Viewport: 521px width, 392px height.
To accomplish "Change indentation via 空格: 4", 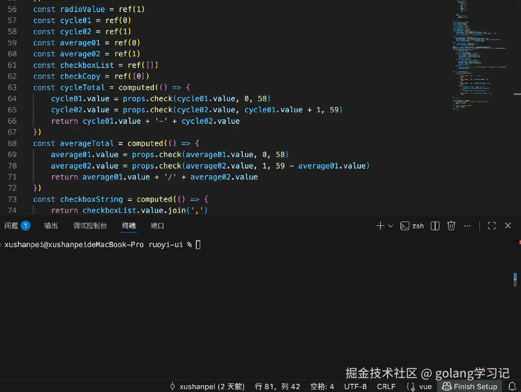I will click(x=322, y=387).
